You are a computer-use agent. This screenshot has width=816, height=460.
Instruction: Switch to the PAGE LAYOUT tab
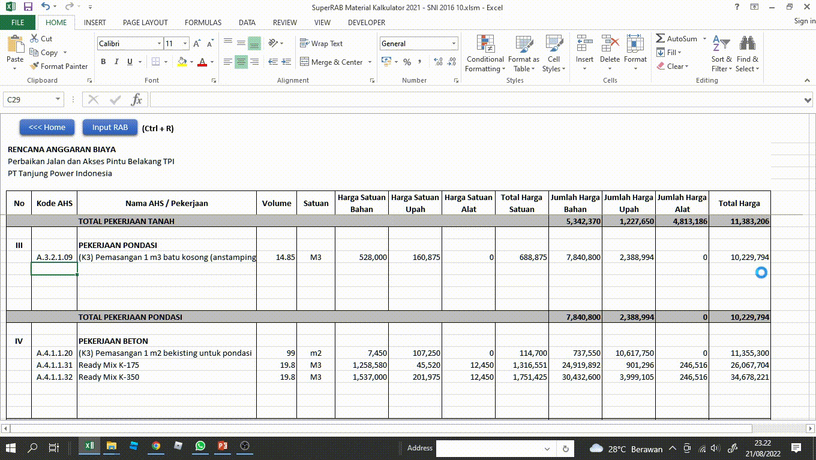[145, 22]
